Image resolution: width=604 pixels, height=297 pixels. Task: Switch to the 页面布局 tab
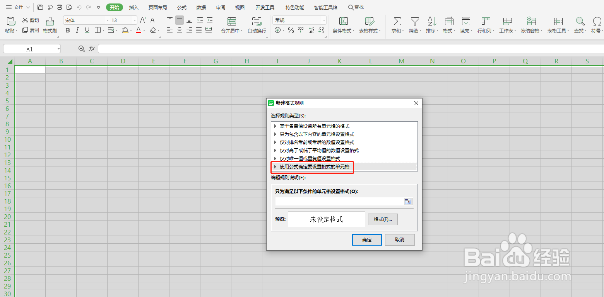pyautogui.click(x=158, y=7)
